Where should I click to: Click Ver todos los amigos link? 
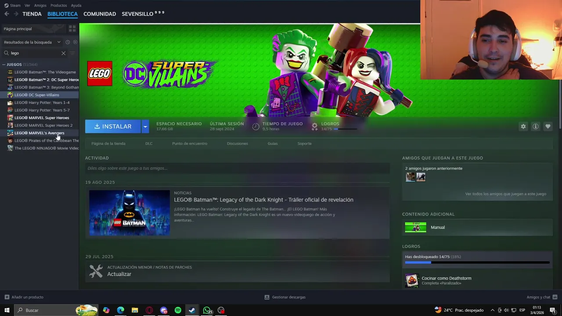(506, 194)
